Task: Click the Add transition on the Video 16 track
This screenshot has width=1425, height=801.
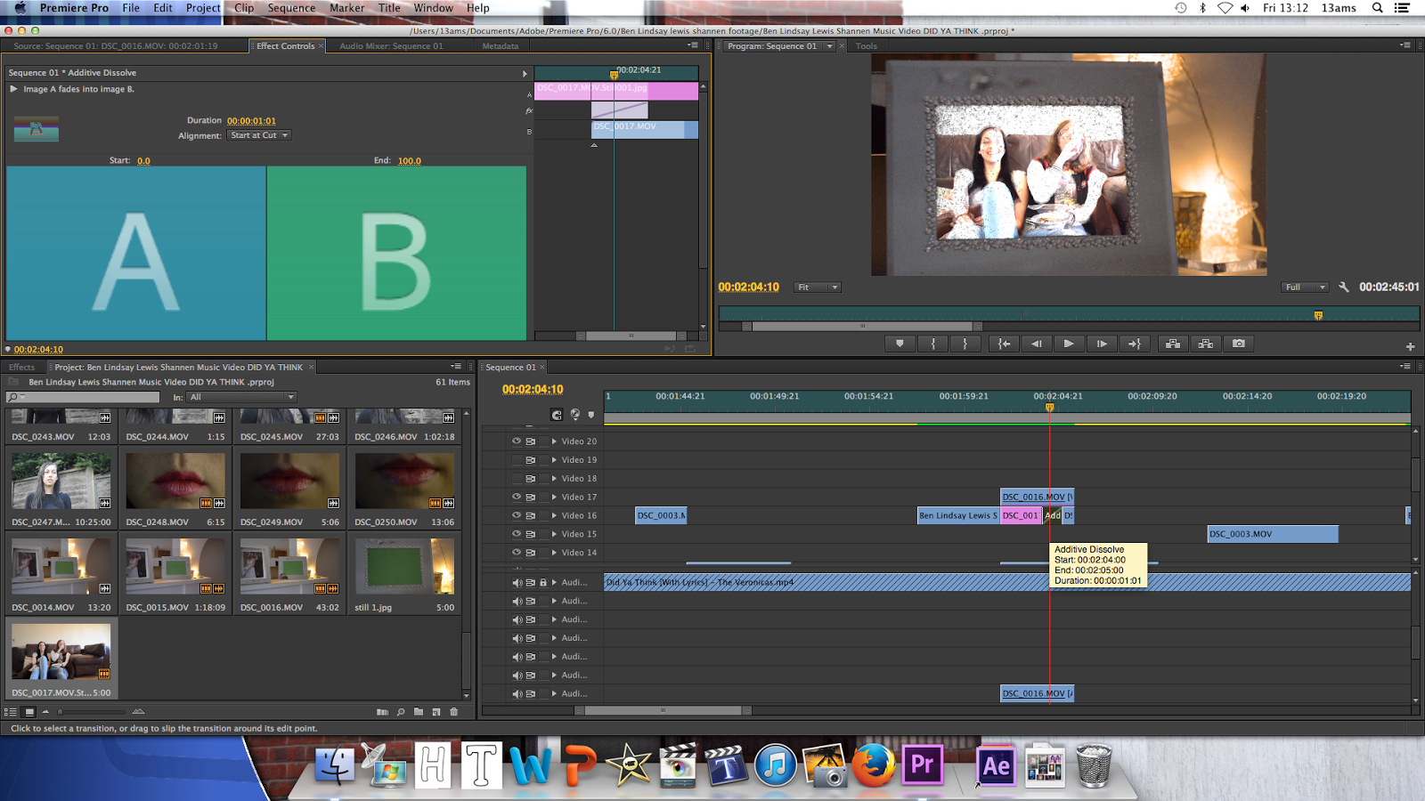Action: [1053, 515]
